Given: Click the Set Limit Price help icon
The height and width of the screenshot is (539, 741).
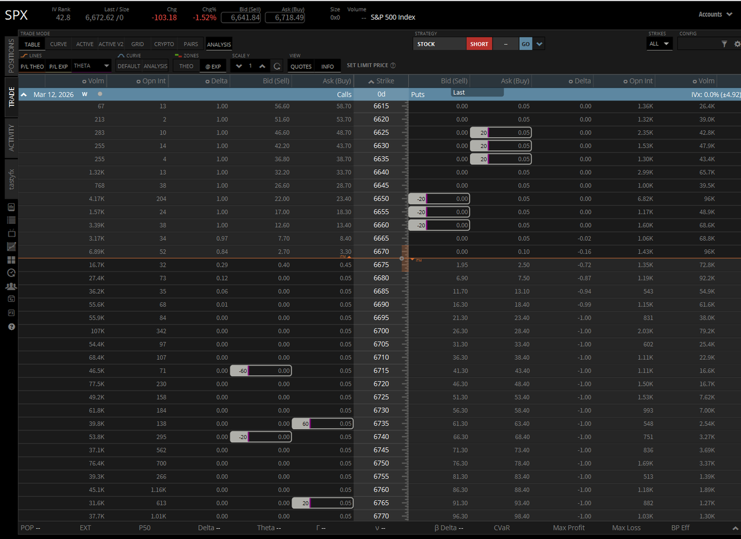Looking at the screenshot, I should point(393,65).
